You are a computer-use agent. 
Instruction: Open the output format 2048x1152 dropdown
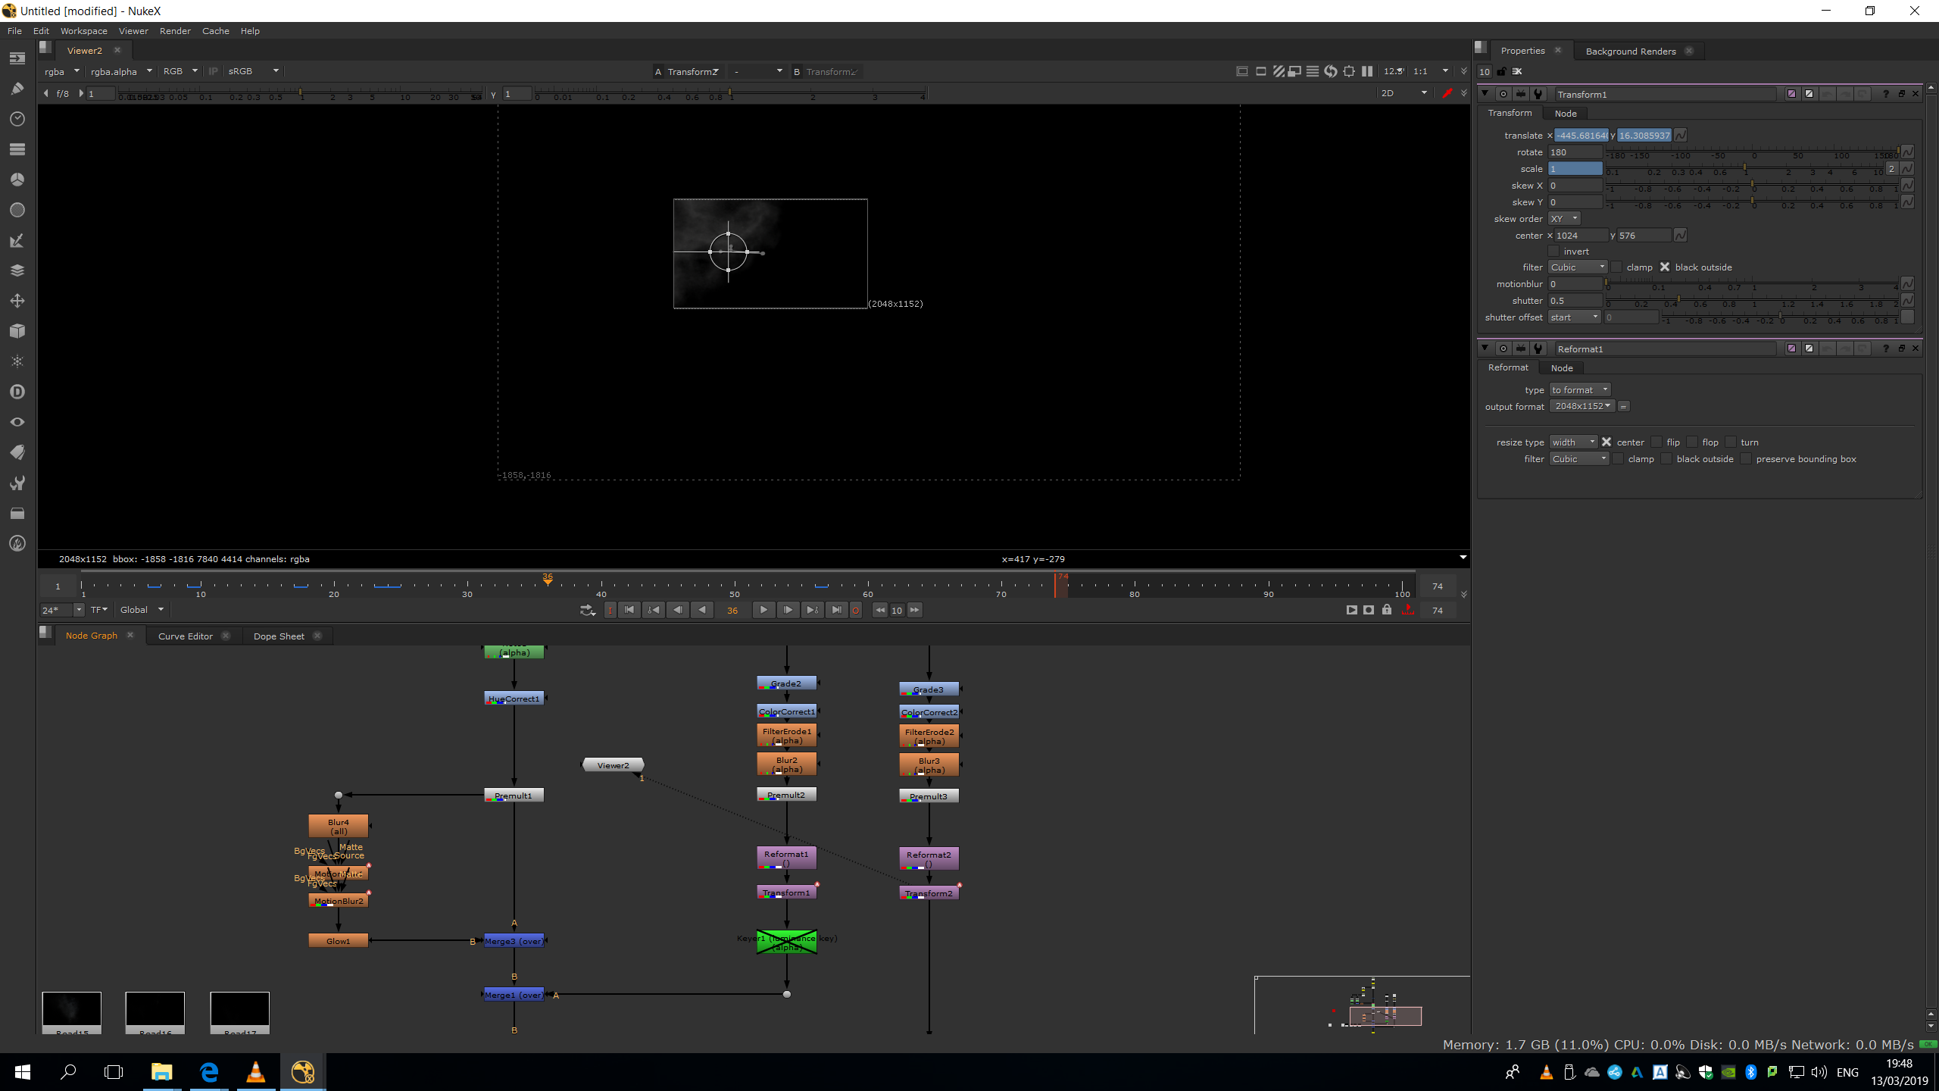click(x=1581, y=407)
